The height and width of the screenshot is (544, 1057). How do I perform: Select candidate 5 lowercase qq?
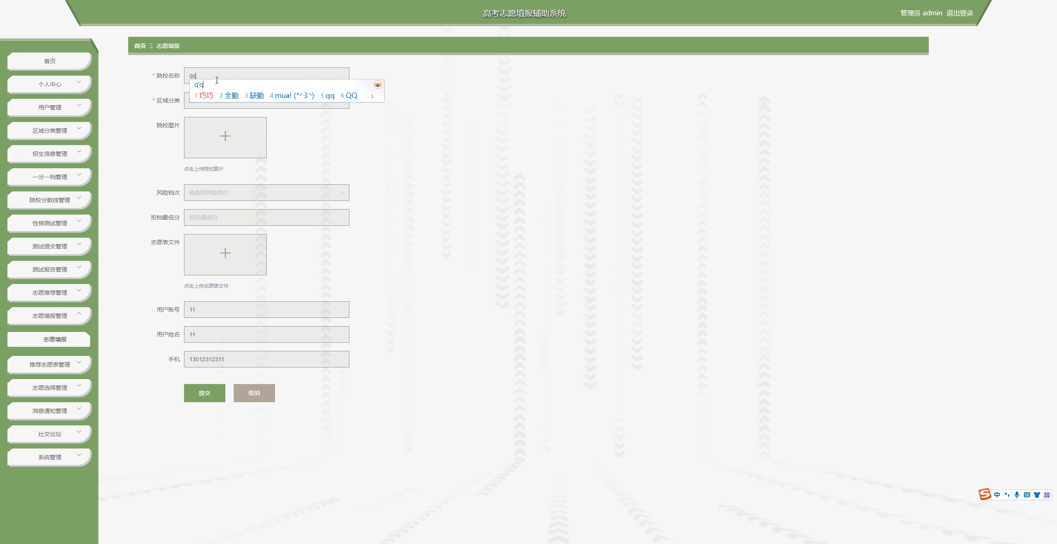click(327, 95)
